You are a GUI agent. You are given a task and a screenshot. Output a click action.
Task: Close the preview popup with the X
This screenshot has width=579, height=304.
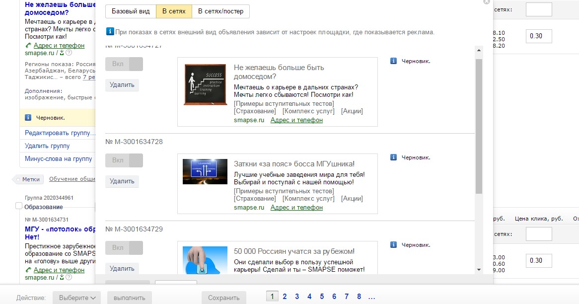[486, 2]
